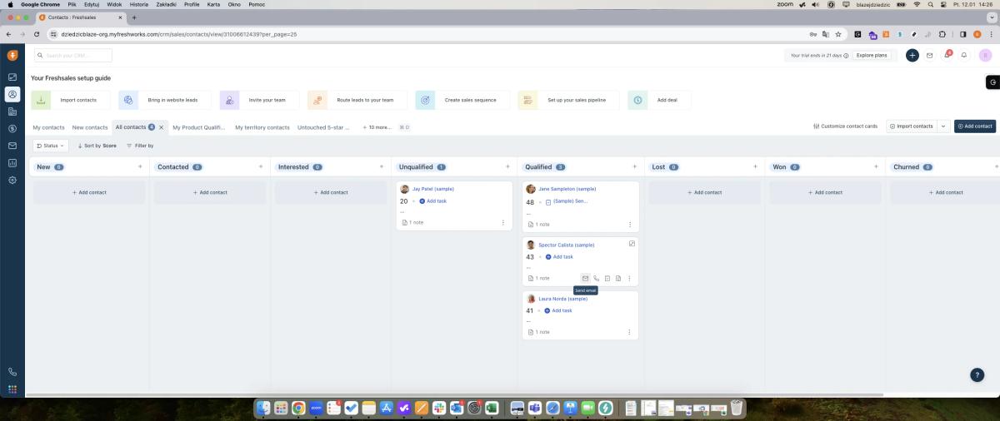Open the Invite your team setup card

pyautogui.click(x=259, y=100)
